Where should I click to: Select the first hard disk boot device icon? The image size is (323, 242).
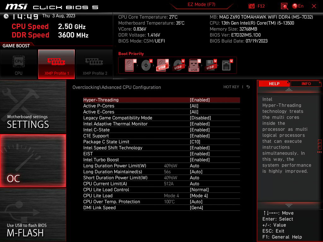coord(130,65)
